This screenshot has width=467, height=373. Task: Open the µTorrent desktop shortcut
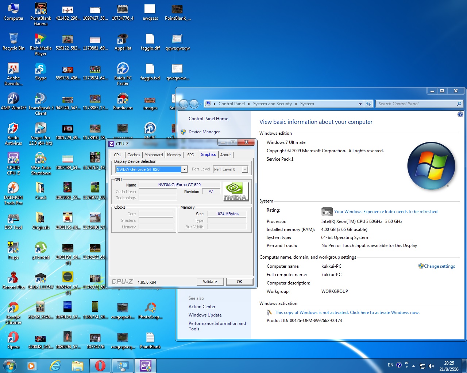(x=40, y=251)
